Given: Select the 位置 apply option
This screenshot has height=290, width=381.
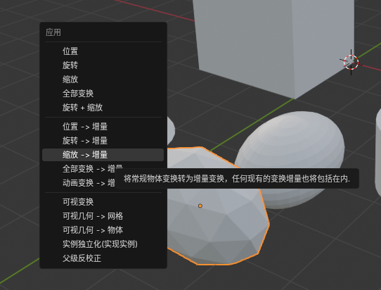Looking at the screenshot, I should tap(103, 51).
